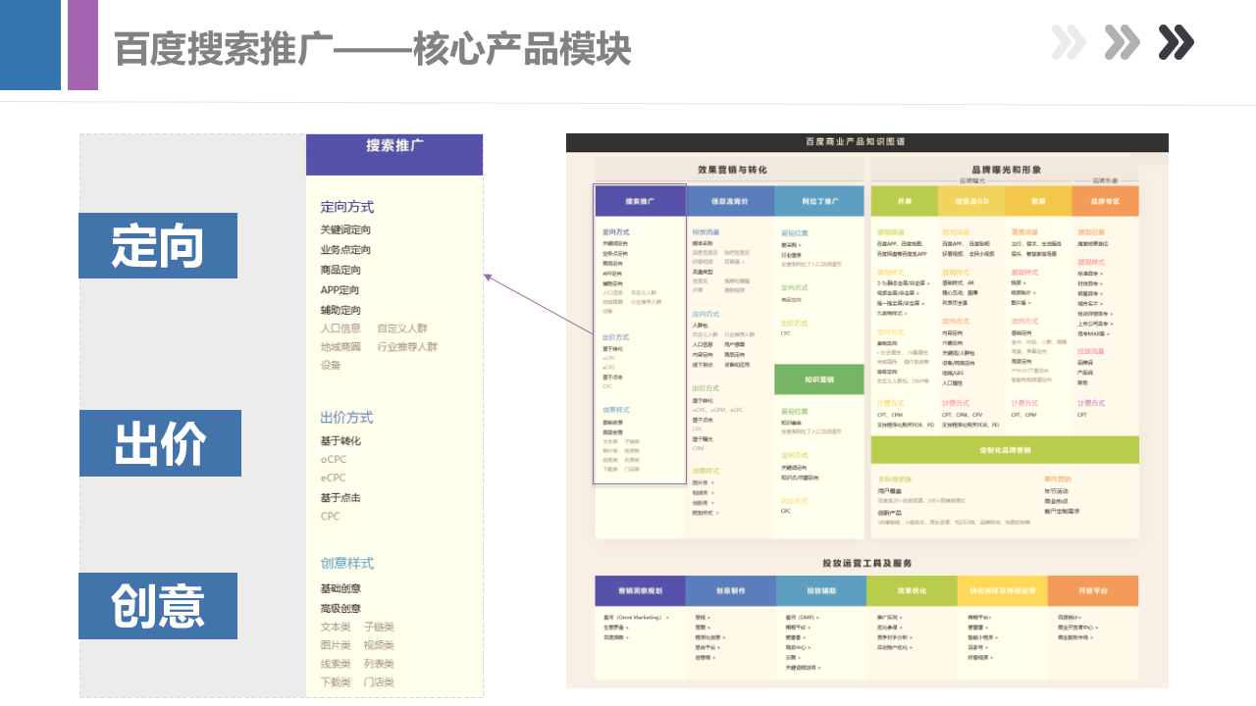Click 自定义人群 in the enlarged panel
Viewport: 1256px width, 706px height.
click(402, 328)
